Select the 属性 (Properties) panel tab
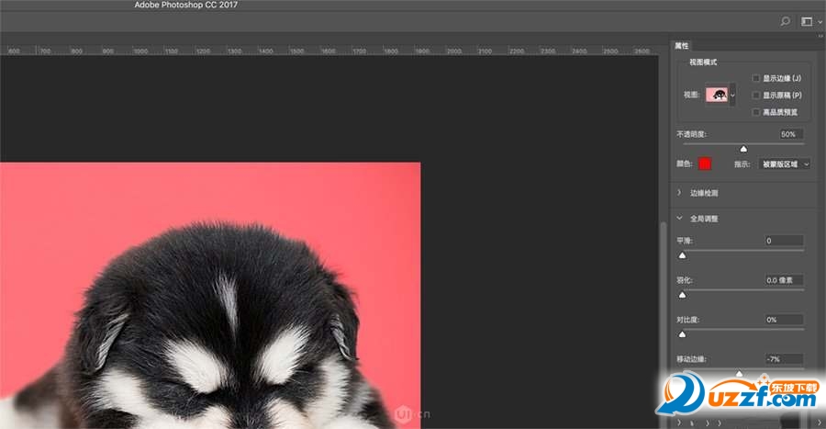The image size is (826, 429). tap(682, 46)
